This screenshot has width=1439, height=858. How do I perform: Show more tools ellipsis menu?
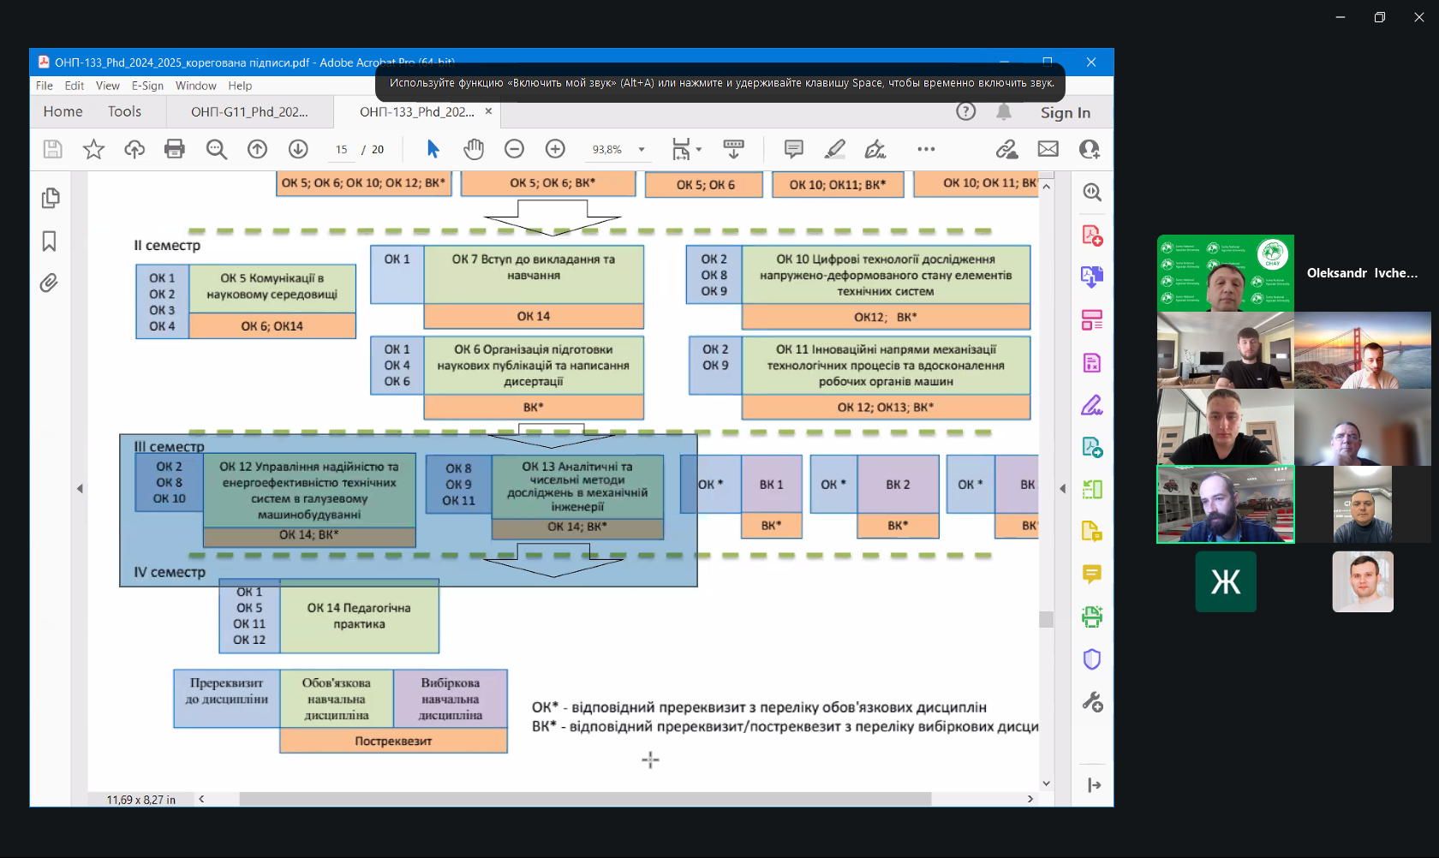point(926,149)
